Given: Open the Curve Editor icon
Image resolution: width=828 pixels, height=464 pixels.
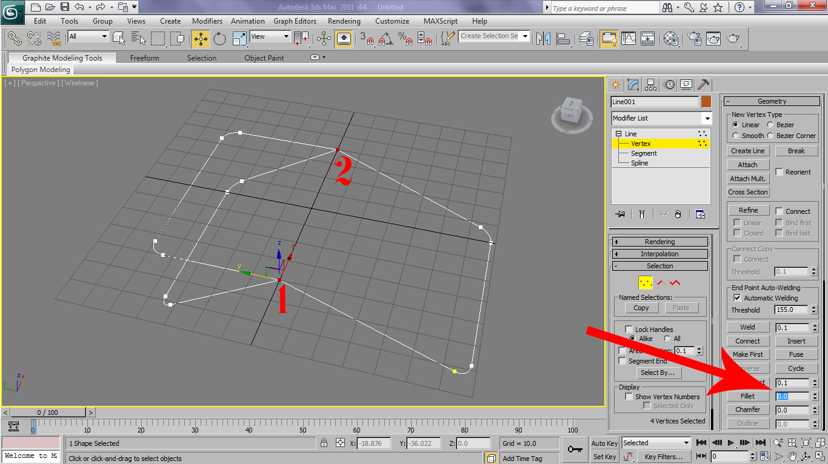Looking at the screenshot, I should tap(629, 38).
